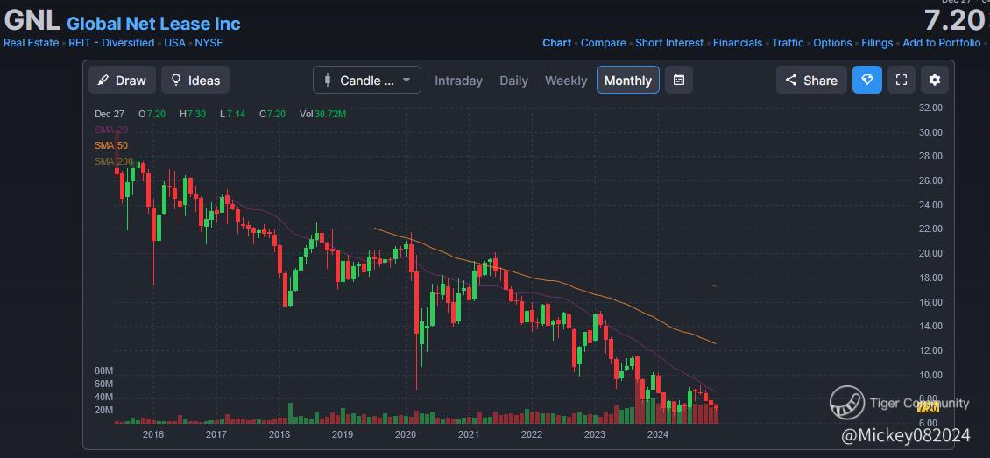This screenshot has width=990, height=458.
Task: Open the Compare link
Action: coord(603,43)
